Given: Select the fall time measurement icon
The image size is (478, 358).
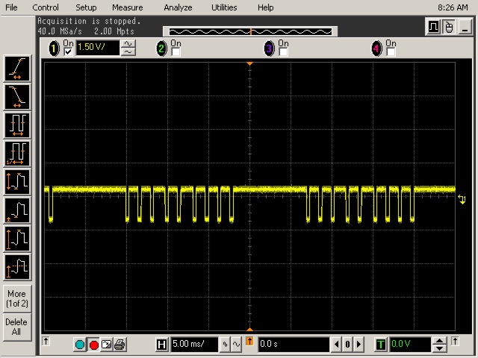Looking at the screenshot, I should coord(16,96).
